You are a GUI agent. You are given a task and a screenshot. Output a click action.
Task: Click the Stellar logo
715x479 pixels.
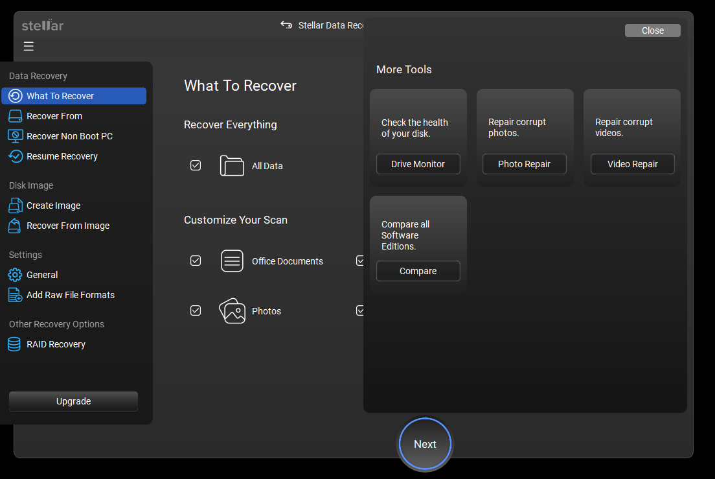[x=43, y=25]
